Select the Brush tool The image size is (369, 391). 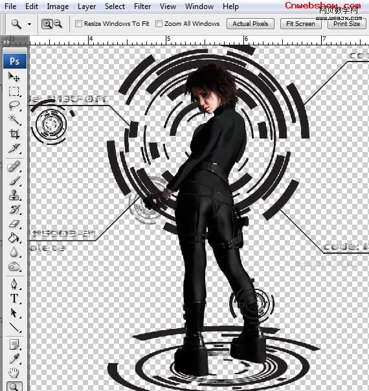point(14,181)
